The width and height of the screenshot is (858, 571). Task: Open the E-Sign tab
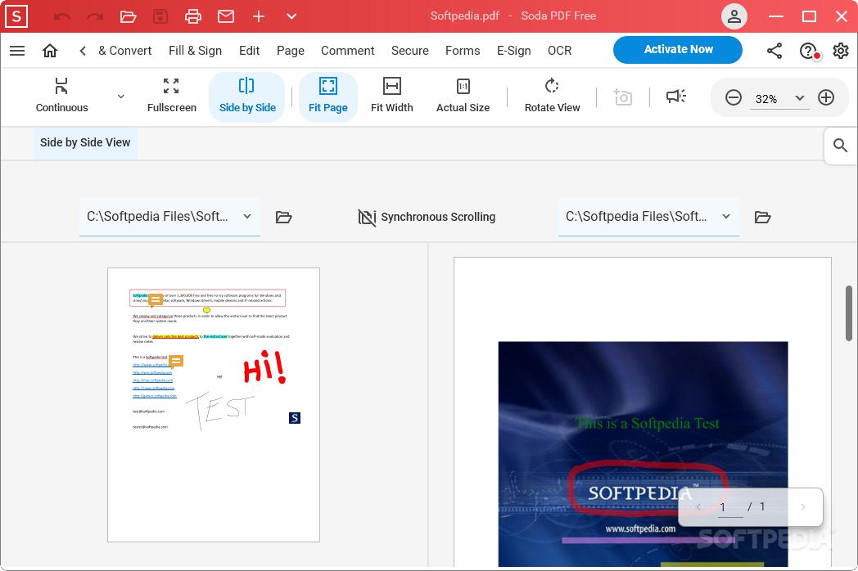[514, 51]
